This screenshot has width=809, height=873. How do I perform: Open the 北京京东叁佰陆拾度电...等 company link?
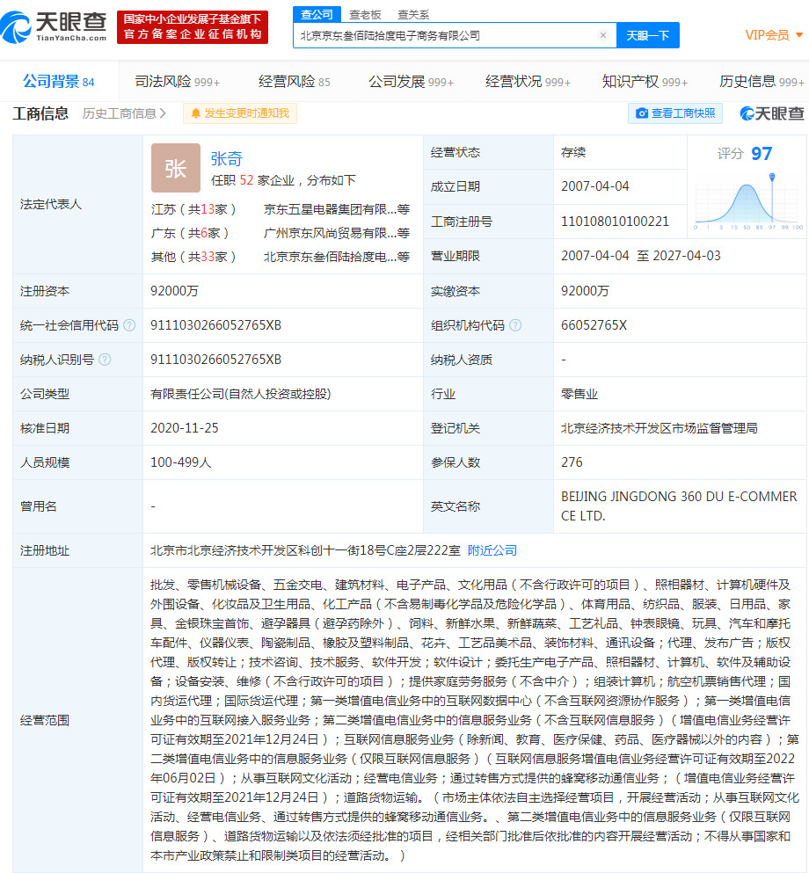[337, 257]
